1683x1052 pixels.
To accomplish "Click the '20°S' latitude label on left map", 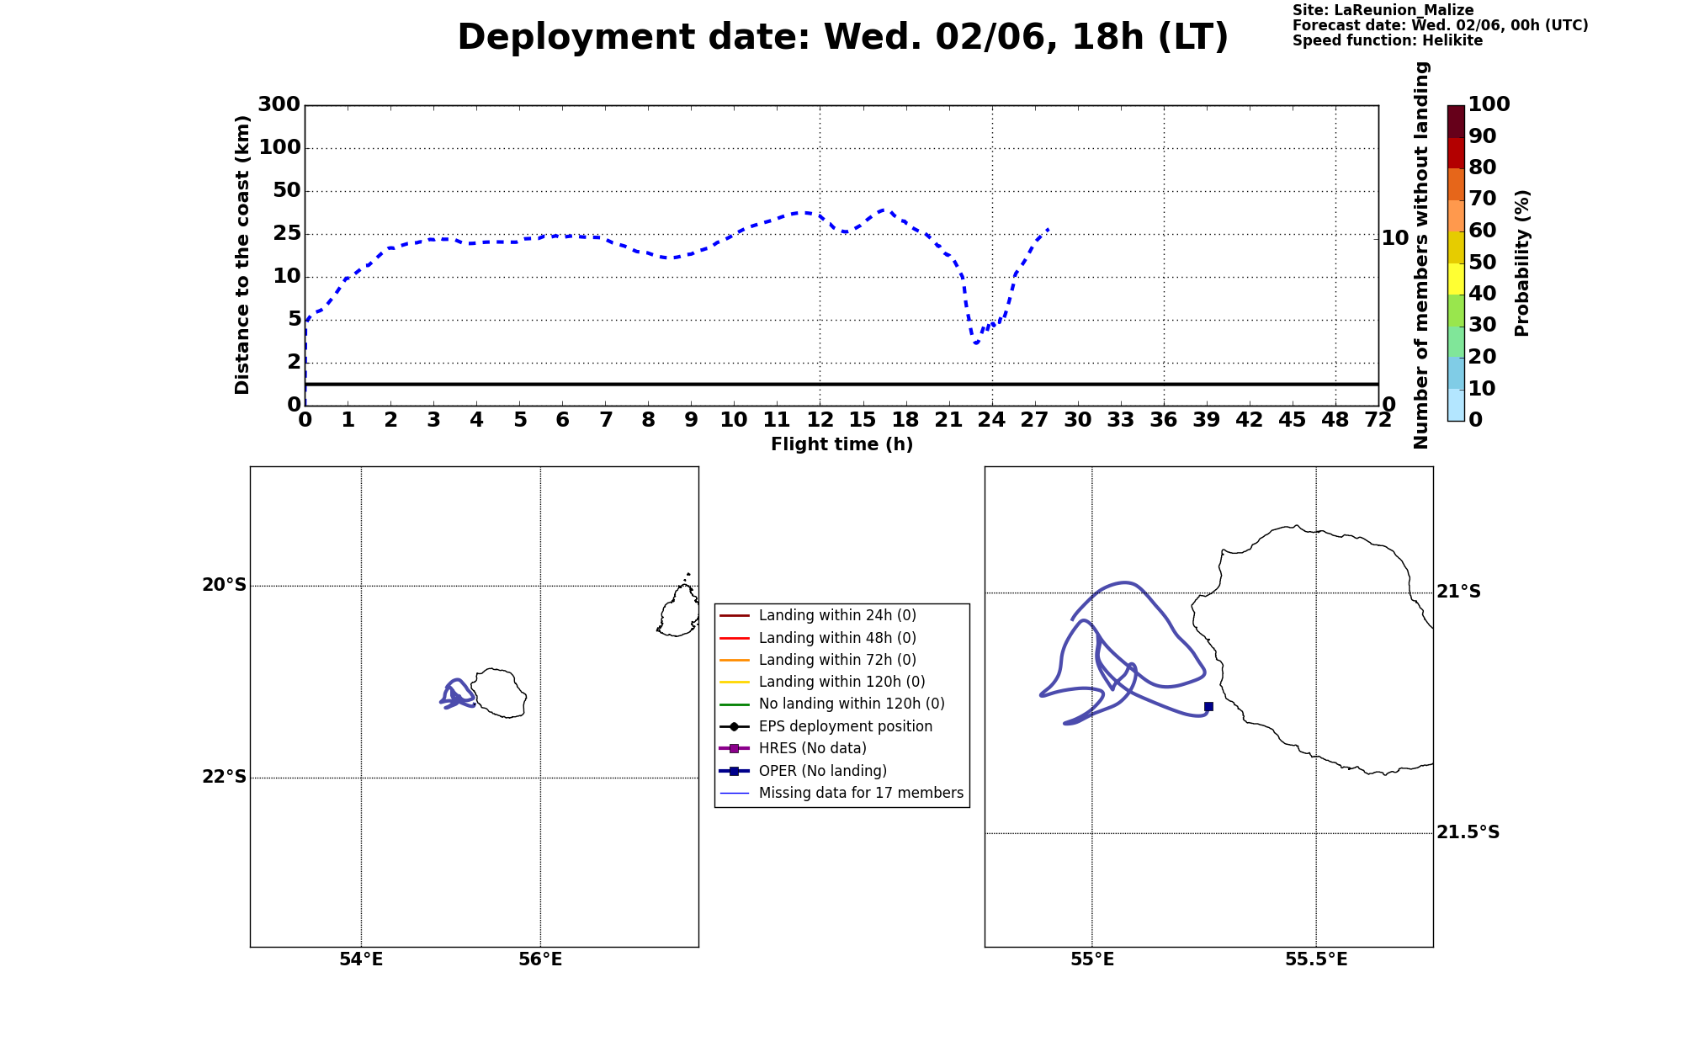I will pos(224,585).
